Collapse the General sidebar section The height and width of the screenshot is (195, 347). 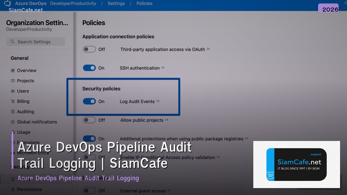(19, 58)
